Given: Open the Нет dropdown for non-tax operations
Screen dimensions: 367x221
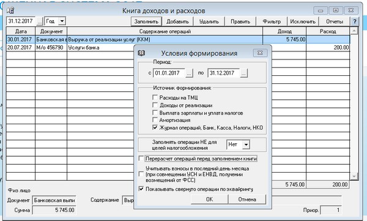Looking at the screenshot, I should click(246, 144).
